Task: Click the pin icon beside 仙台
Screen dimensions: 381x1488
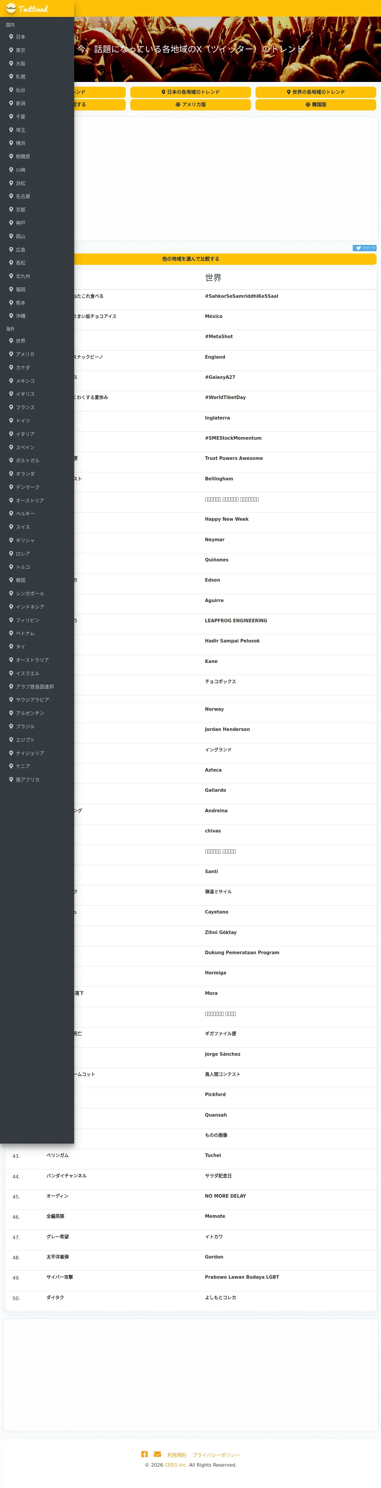Action: pos(11,90)
